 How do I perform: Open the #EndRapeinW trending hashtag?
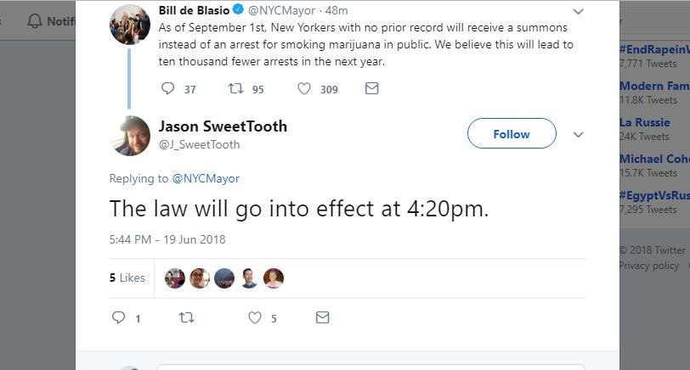[653, 49]
